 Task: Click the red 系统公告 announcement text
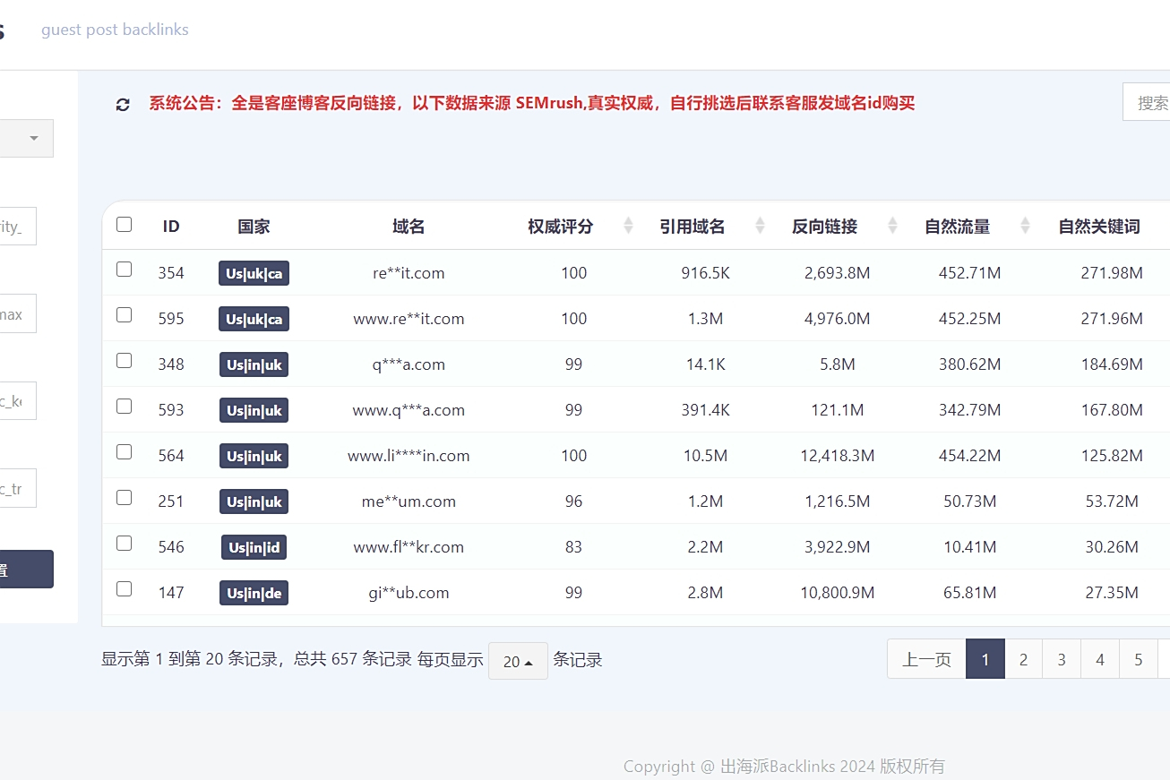tap(532, 103)
